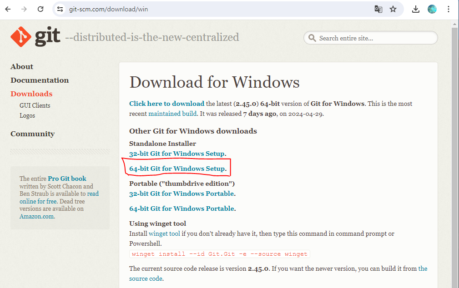459x288 pixels.
Task: Open Logos subsection
Action: pos(27,115)
